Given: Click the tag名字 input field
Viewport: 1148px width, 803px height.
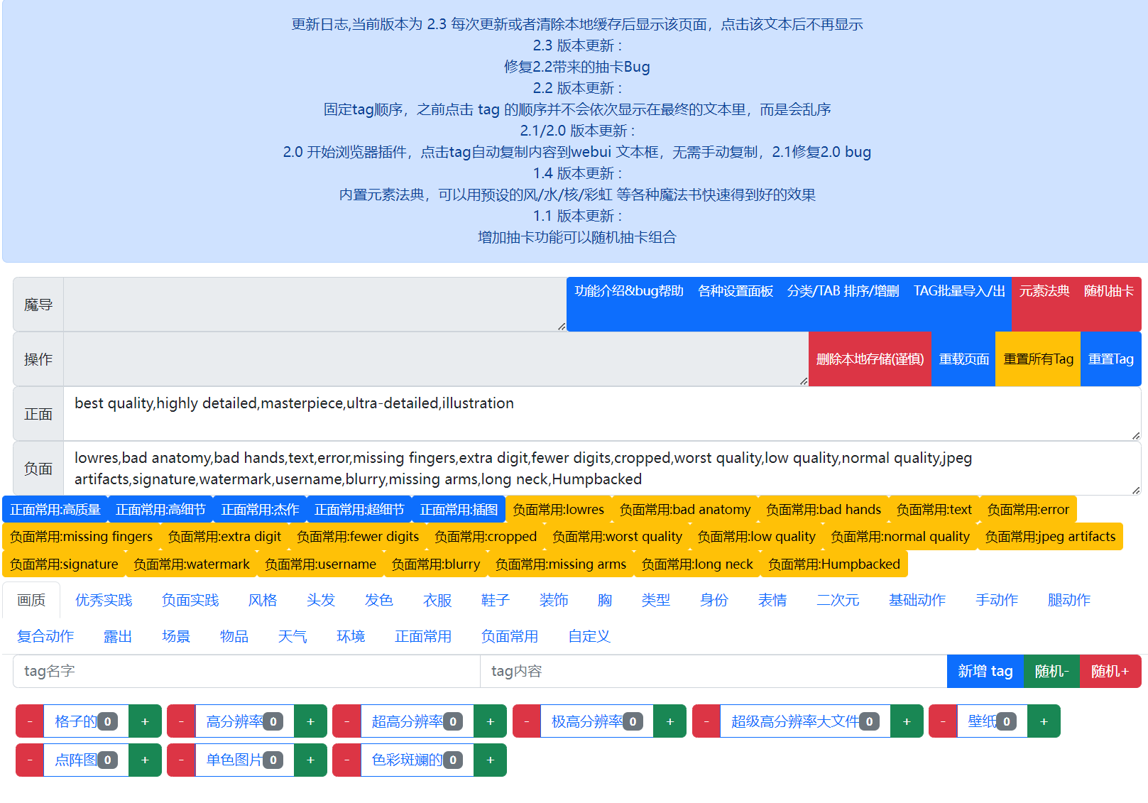Looking at the screenshot, I should pos(245,671).
